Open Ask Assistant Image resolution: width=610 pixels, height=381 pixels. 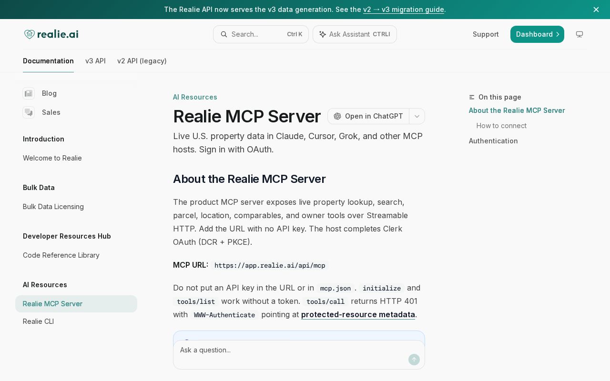pos(355,34)
